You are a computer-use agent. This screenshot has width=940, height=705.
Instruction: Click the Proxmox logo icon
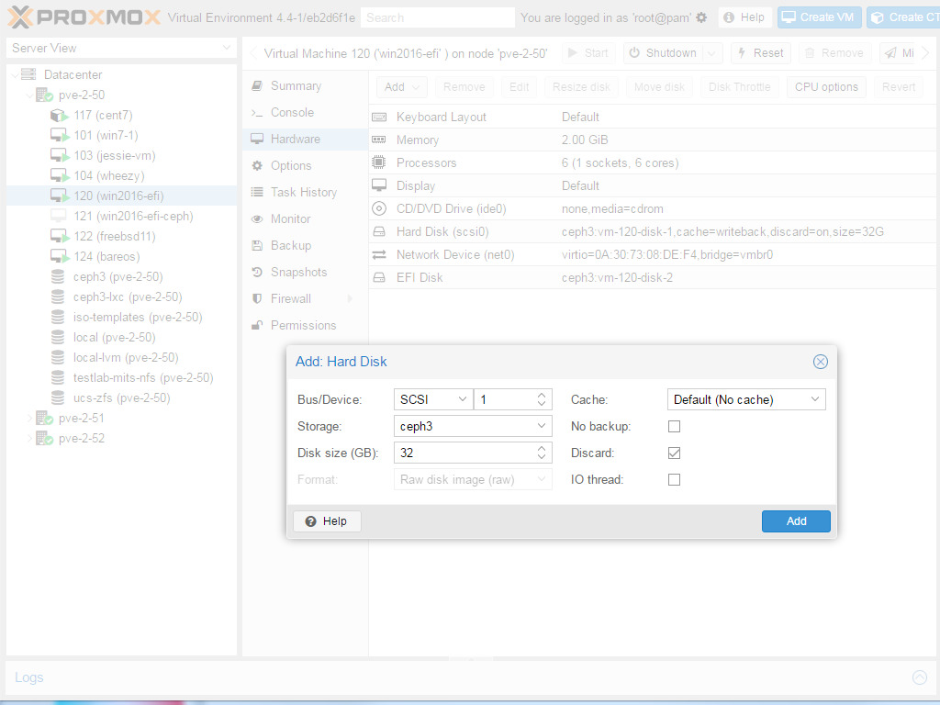click(20, 17)
